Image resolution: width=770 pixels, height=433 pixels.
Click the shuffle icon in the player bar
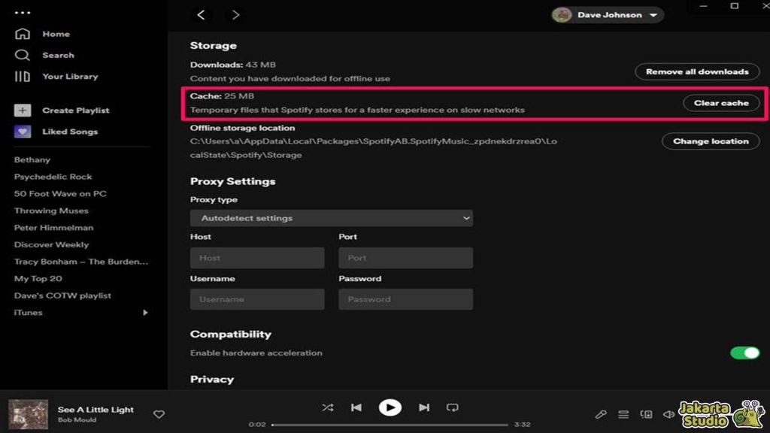327,407
